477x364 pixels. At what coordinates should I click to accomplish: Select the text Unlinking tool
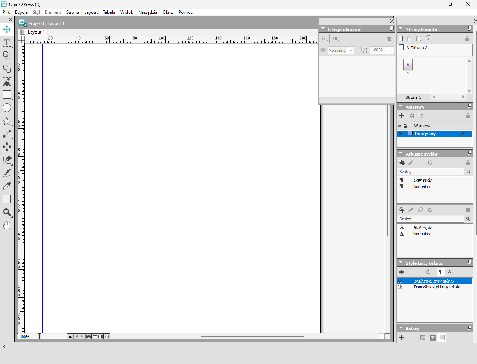click(x=7, y=69)
